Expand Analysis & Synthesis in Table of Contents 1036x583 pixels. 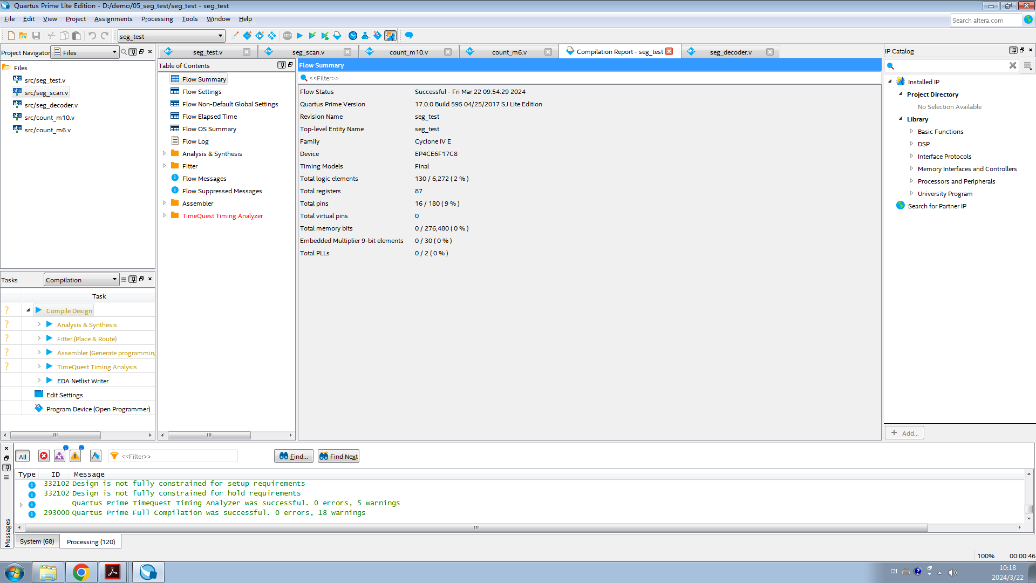click(x=164, y=153)
